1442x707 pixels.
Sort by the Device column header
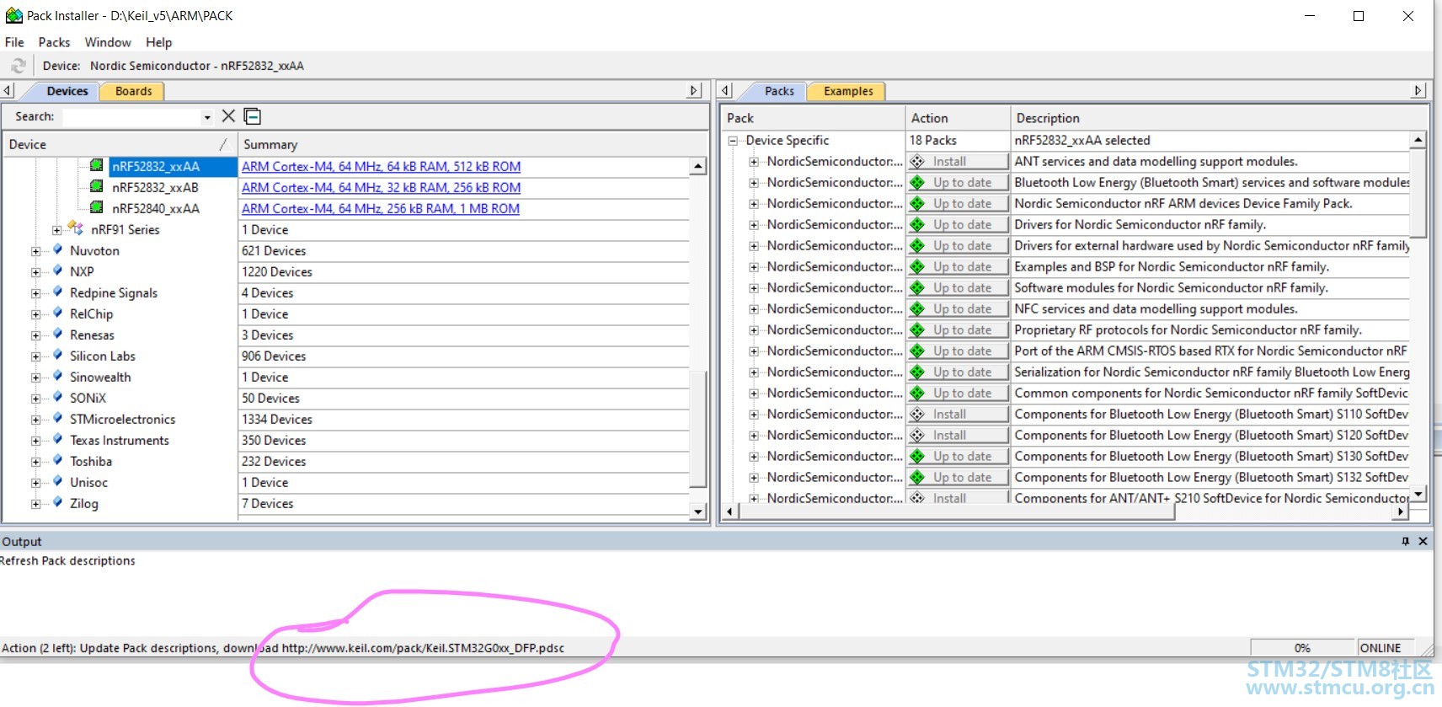coord(120,144)
